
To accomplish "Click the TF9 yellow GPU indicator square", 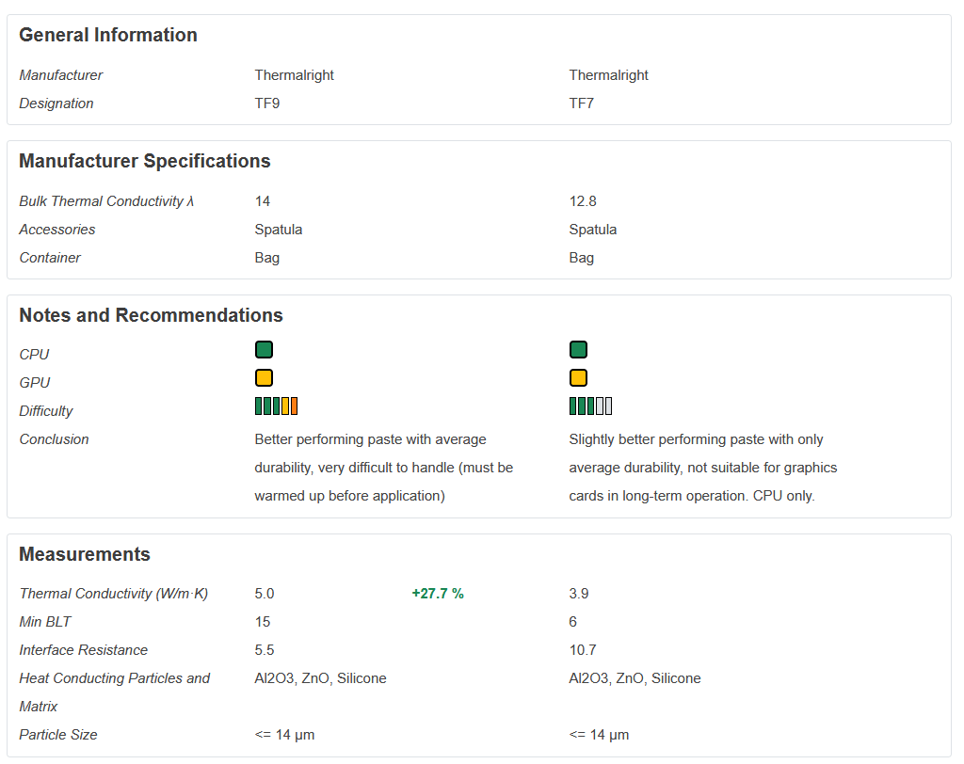I will point(264,378).
